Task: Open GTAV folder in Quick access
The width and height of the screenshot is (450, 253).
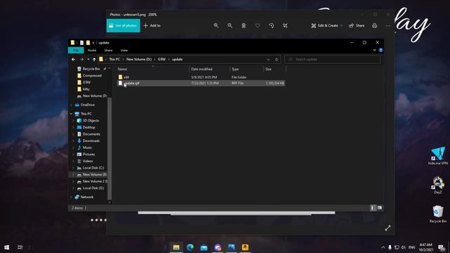Action: pyautogui.click(x=86, y=82)
